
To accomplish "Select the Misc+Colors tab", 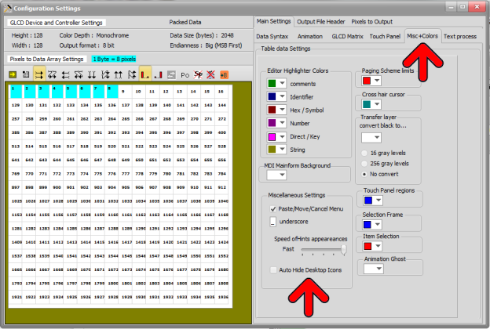I will pos(422,36).
